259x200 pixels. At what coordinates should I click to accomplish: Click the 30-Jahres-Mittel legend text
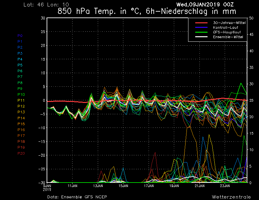(229, 23)
